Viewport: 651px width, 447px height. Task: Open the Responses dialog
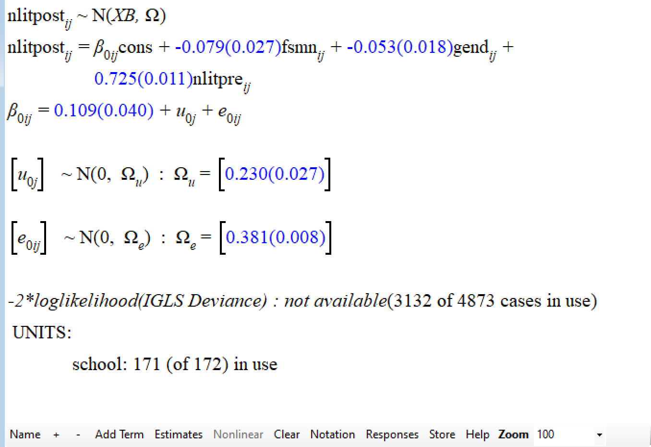(392, 435)
